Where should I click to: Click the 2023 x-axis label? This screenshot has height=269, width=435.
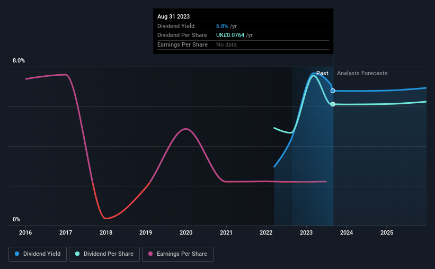point(306,232)
